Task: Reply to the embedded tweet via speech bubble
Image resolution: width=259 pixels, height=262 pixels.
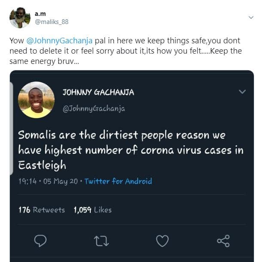Action: pyautogui.click(x=40, y=241)
